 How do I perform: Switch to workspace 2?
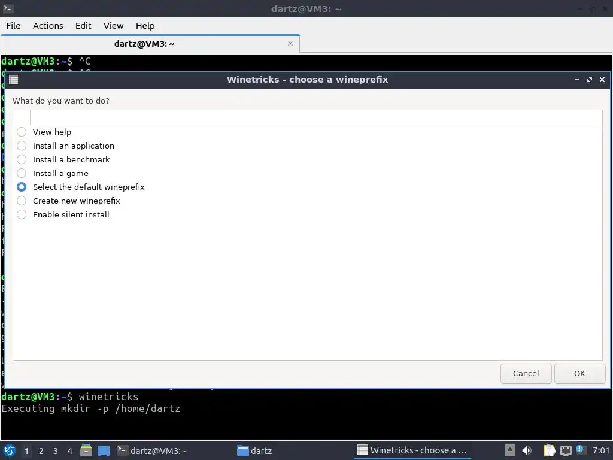pos(41,451)
